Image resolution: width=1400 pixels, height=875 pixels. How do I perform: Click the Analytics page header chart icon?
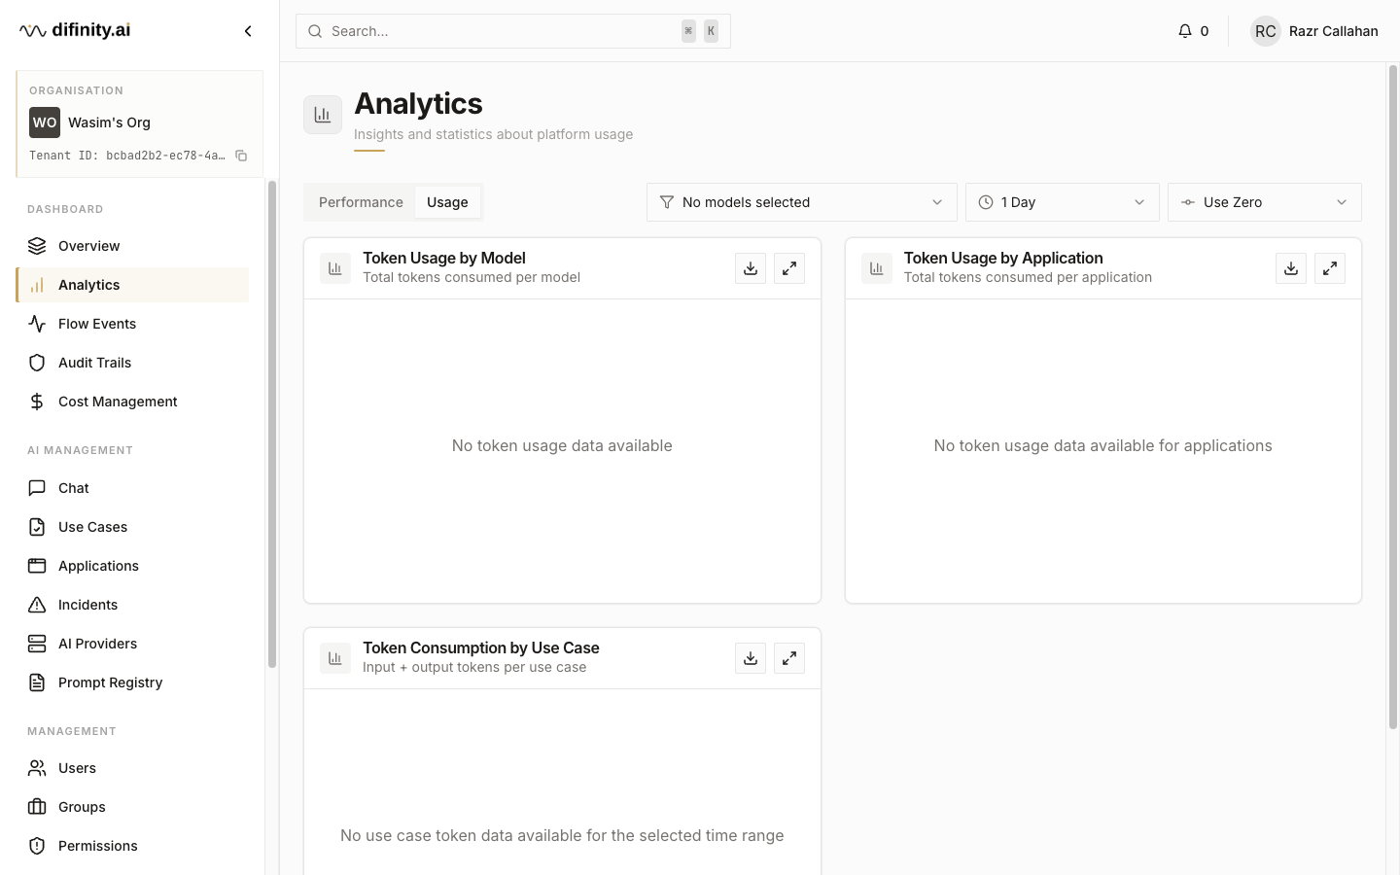[323, 115]
